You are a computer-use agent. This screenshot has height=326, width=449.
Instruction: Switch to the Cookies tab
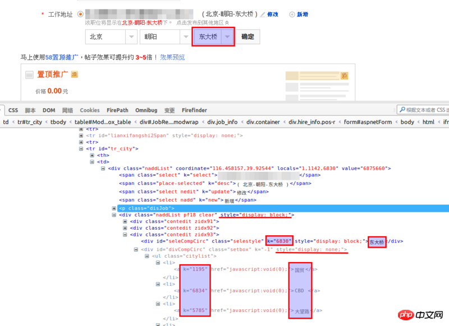[90, 110]
